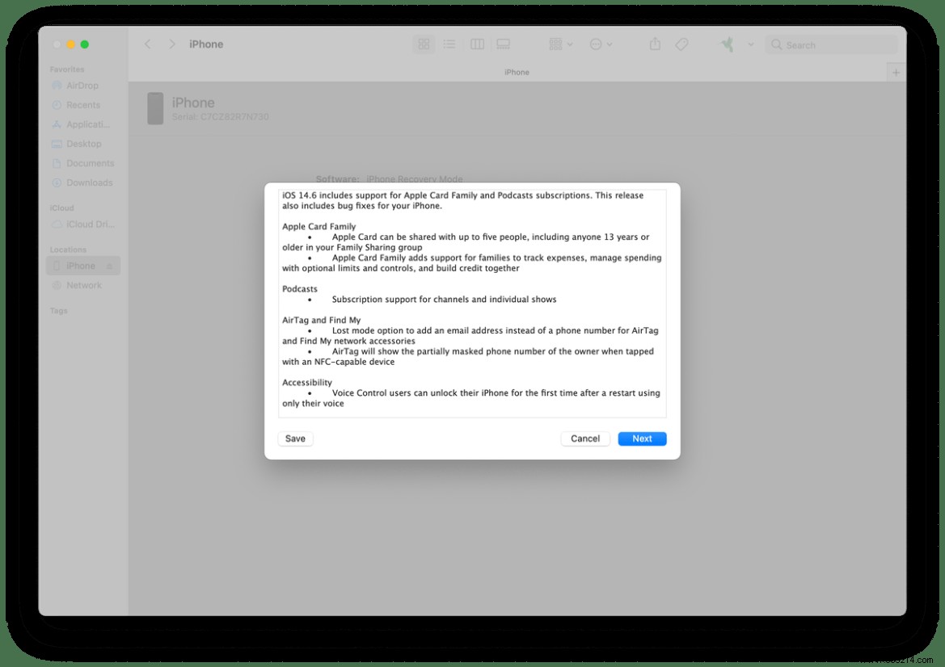Switch Finder to icon view
The height and width of the screenshot is (667, 945).
click(x=424, y=44)
